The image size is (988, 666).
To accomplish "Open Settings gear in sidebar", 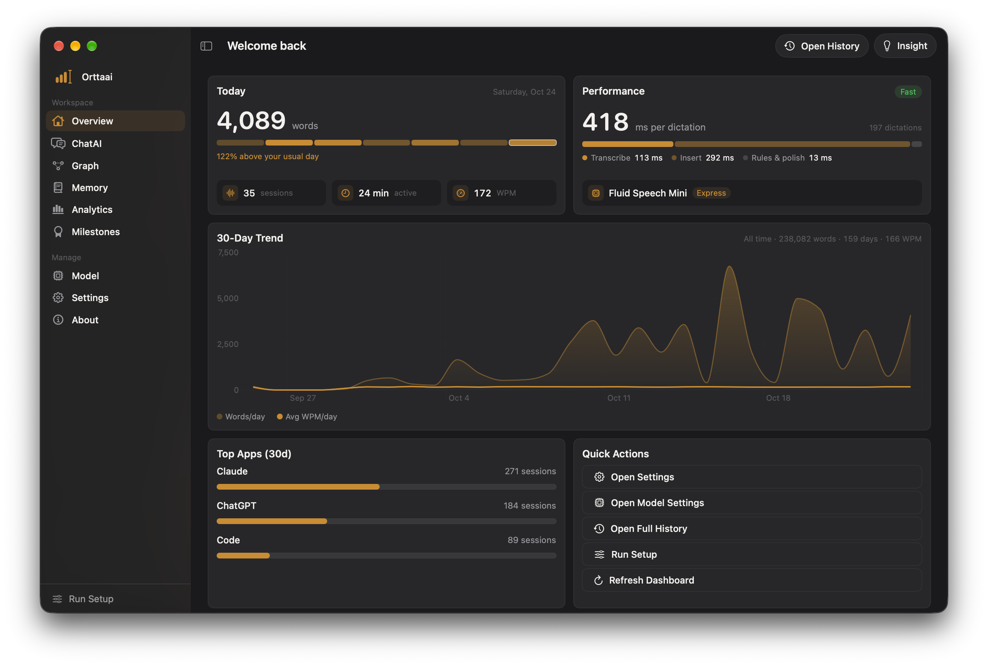I will click(x=58, y=298).
